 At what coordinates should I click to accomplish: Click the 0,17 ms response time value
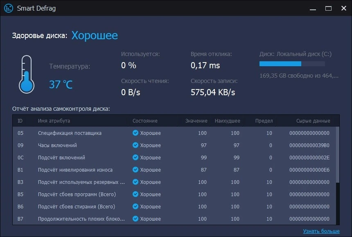[205, 65]
